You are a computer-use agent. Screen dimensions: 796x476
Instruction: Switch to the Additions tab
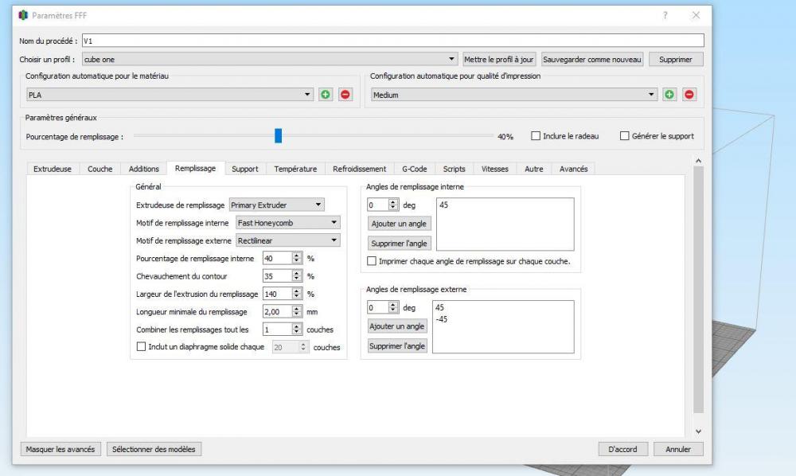click(x=143, y=169)
